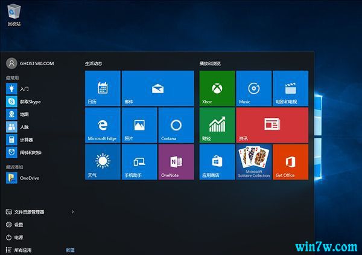The image size is (362, 255).
Task: Open the News (资讯) tile
Action: pos(272,125)
